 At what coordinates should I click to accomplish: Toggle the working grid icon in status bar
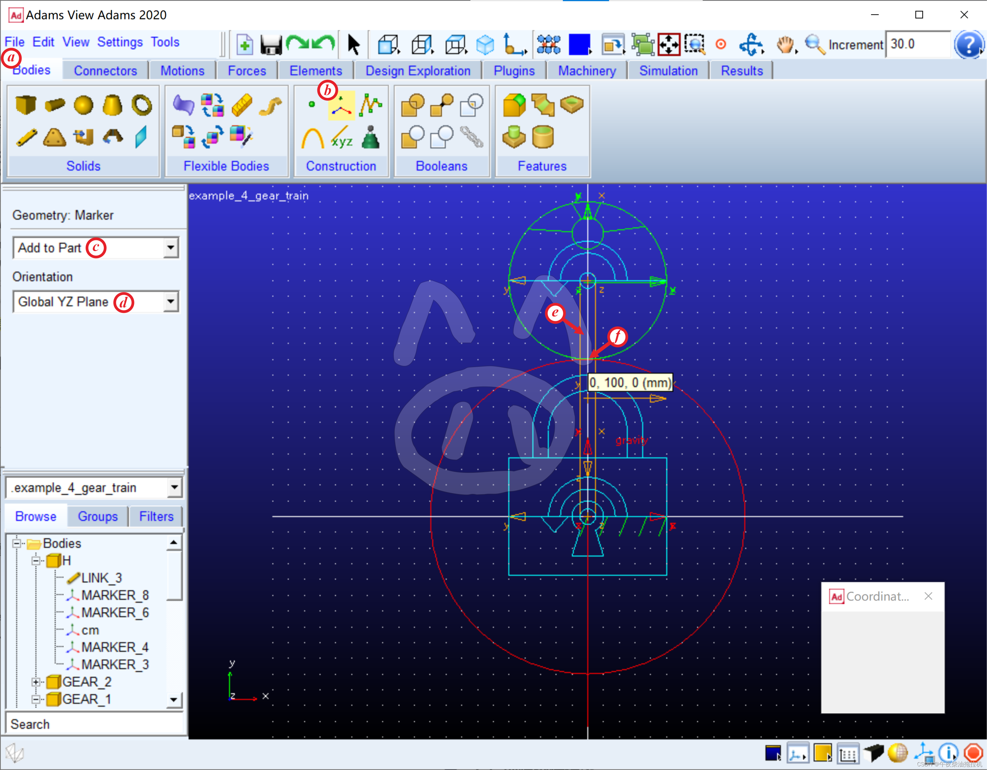(x=848, y=754)
